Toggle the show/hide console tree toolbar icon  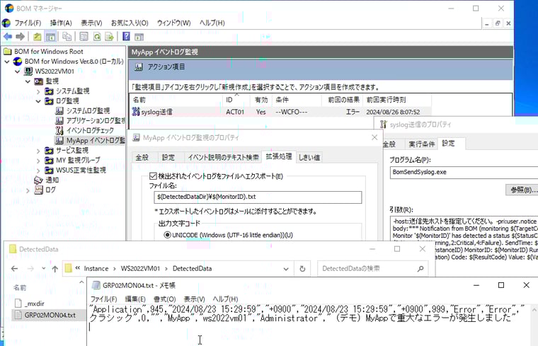50,36
